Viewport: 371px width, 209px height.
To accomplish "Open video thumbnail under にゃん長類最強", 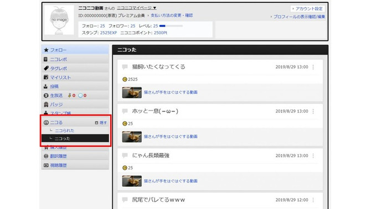I will [132, 181].
